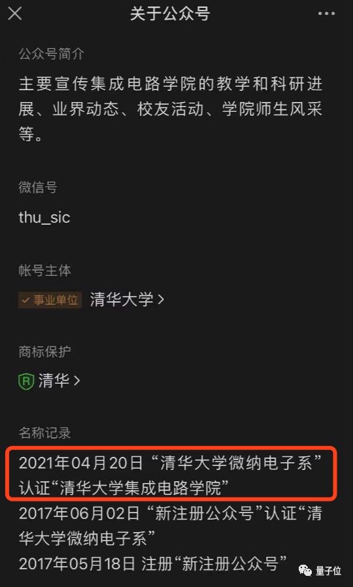Click the green R trademark shield icon
This screenshot has height=587, width=353.
tap(26, 381)
